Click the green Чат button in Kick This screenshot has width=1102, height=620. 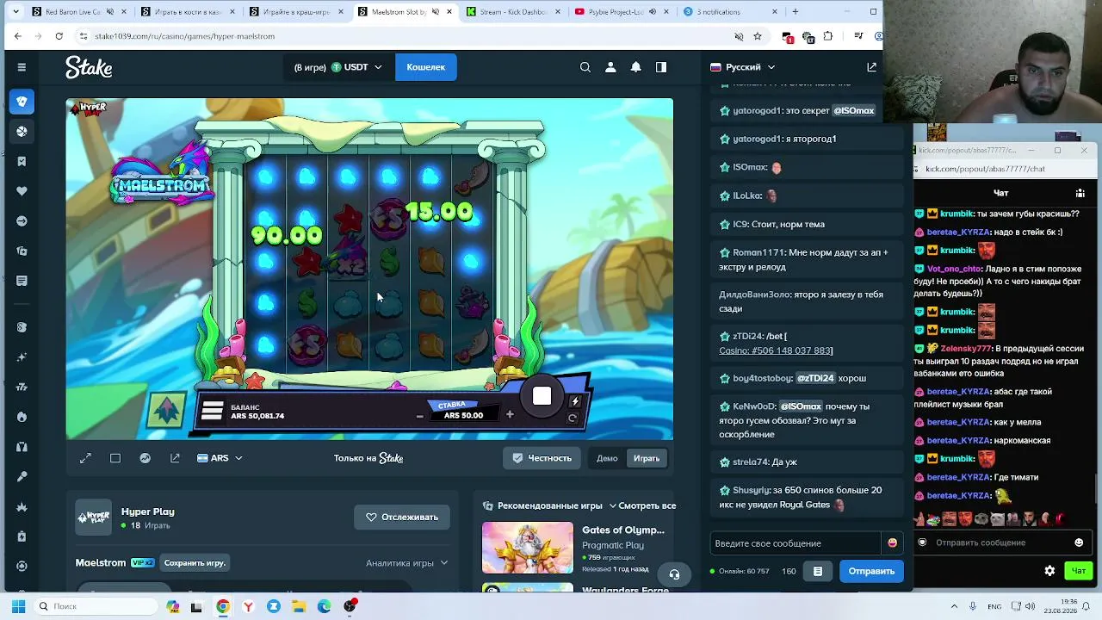[x=1078, y=571]
